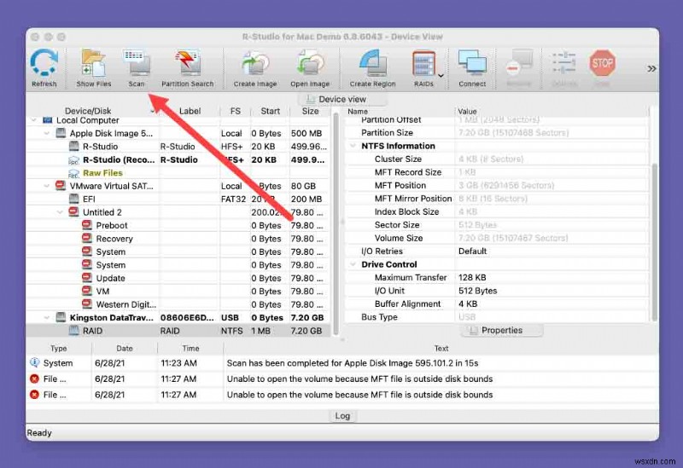Collapse VMware Virtual SATA node
This screenshot has width=683, height=468.
[x=47, y=186]
